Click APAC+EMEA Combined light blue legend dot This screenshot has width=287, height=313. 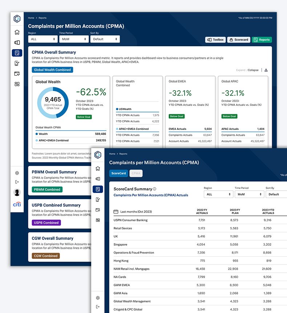tap(37, 140)
